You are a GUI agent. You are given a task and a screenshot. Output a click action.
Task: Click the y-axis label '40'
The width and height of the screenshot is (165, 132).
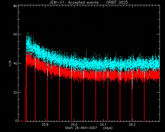15,63
